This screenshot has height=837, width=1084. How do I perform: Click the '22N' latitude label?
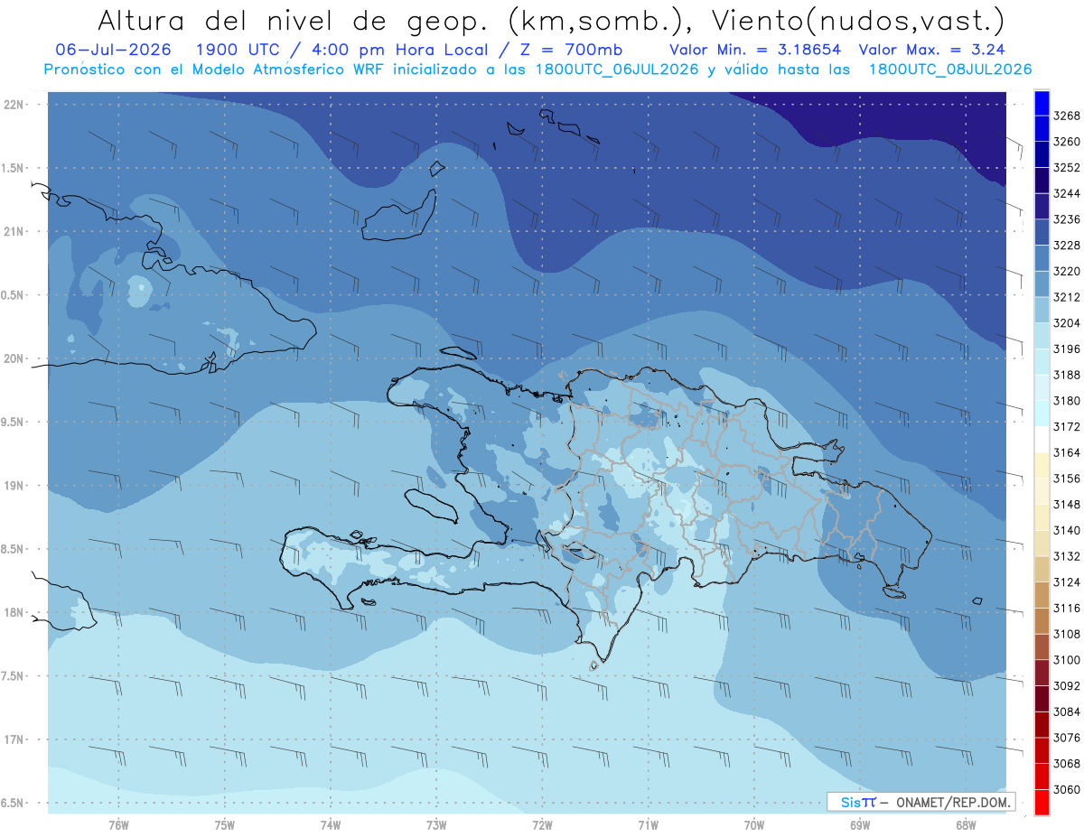14,105
